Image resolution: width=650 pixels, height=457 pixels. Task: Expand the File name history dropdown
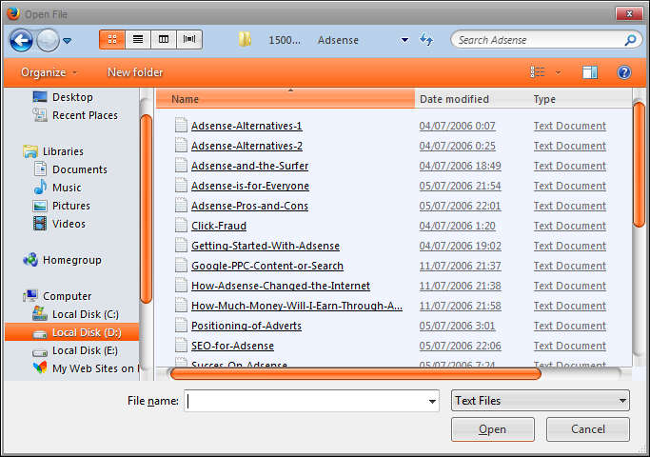click(x=432, y=401)
